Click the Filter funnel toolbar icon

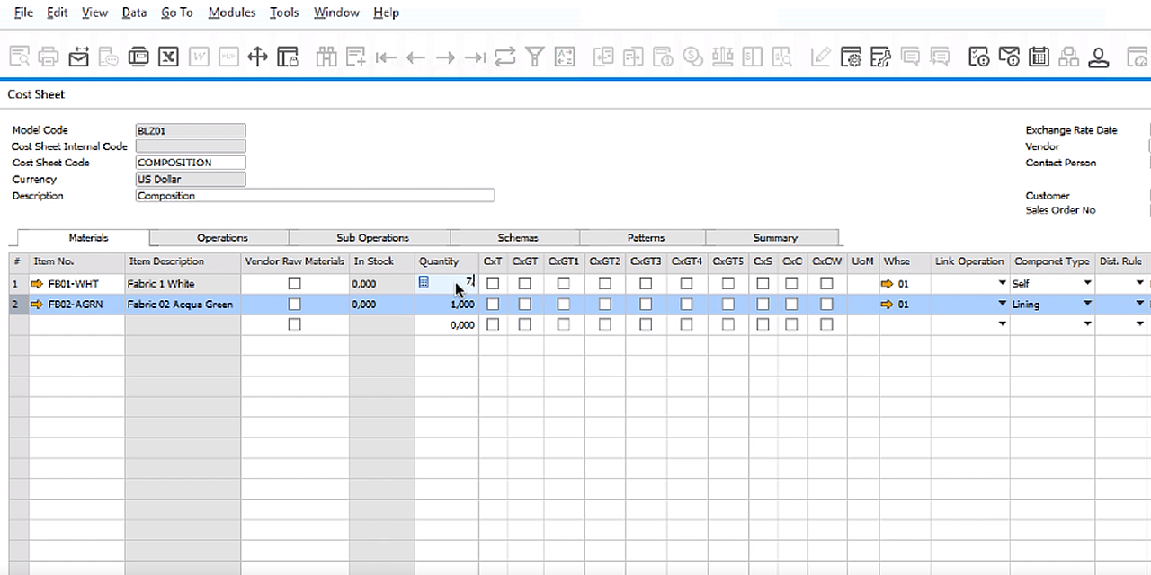pos(536,57)
